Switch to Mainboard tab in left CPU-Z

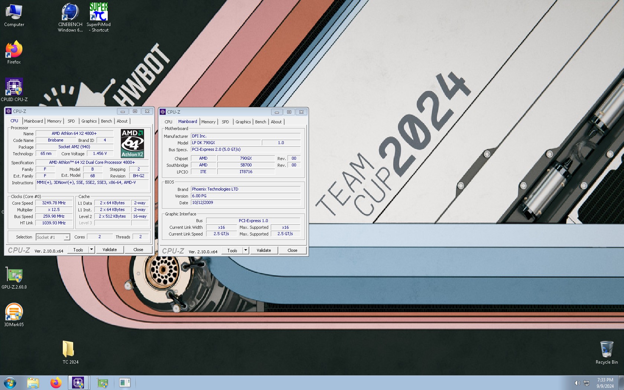[33, 121]
